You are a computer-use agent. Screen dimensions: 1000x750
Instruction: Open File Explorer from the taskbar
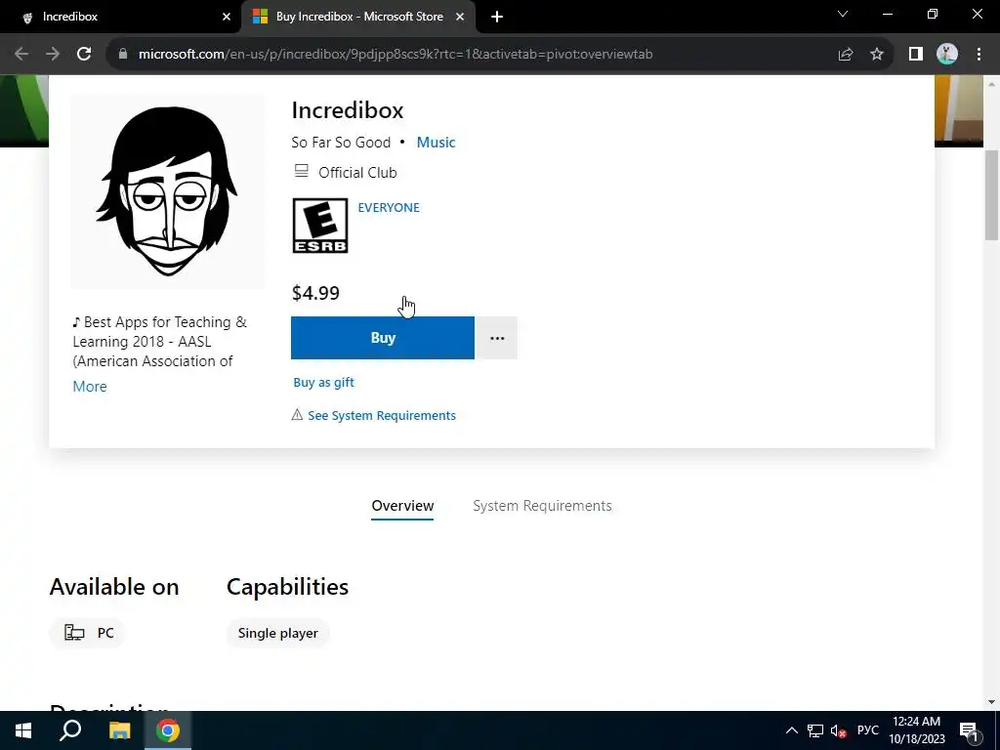pos(119,730)
